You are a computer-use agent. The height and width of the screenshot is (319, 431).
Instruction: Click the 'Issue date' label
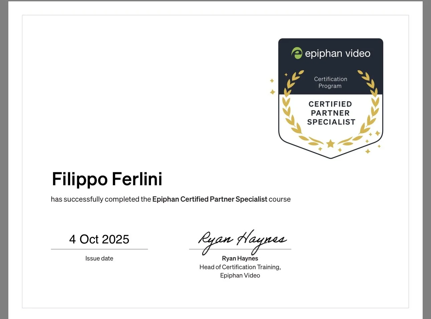tap(99, 258)
